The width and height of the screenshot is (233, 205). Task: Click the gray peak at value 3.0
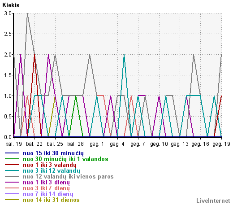27,14
